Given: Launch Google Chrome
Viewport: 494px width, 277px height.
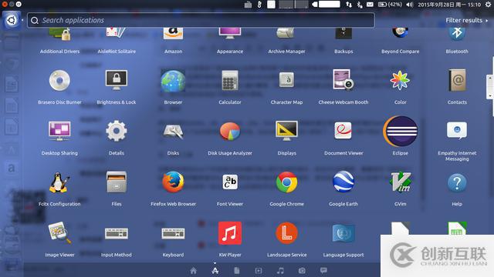Looking at the screenshot, I should click(x=286, y=182).
